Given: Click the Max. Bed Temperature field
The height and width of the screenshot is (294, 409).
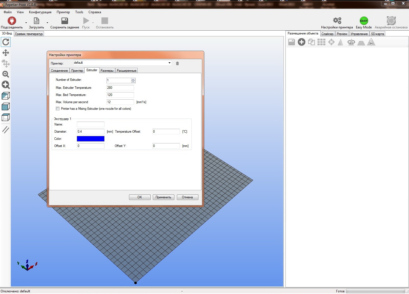Looking at the screenshot, I should tap(120, 95).
